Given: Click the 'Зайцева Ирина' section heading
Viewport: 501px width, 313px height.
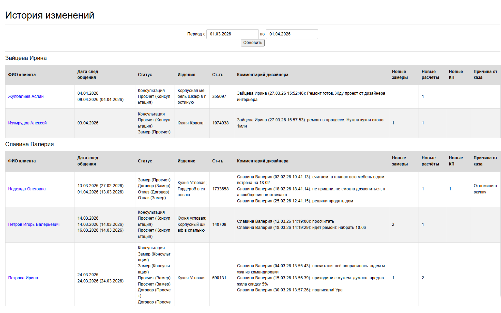Looking at the screenshot, I should [26, 58].
